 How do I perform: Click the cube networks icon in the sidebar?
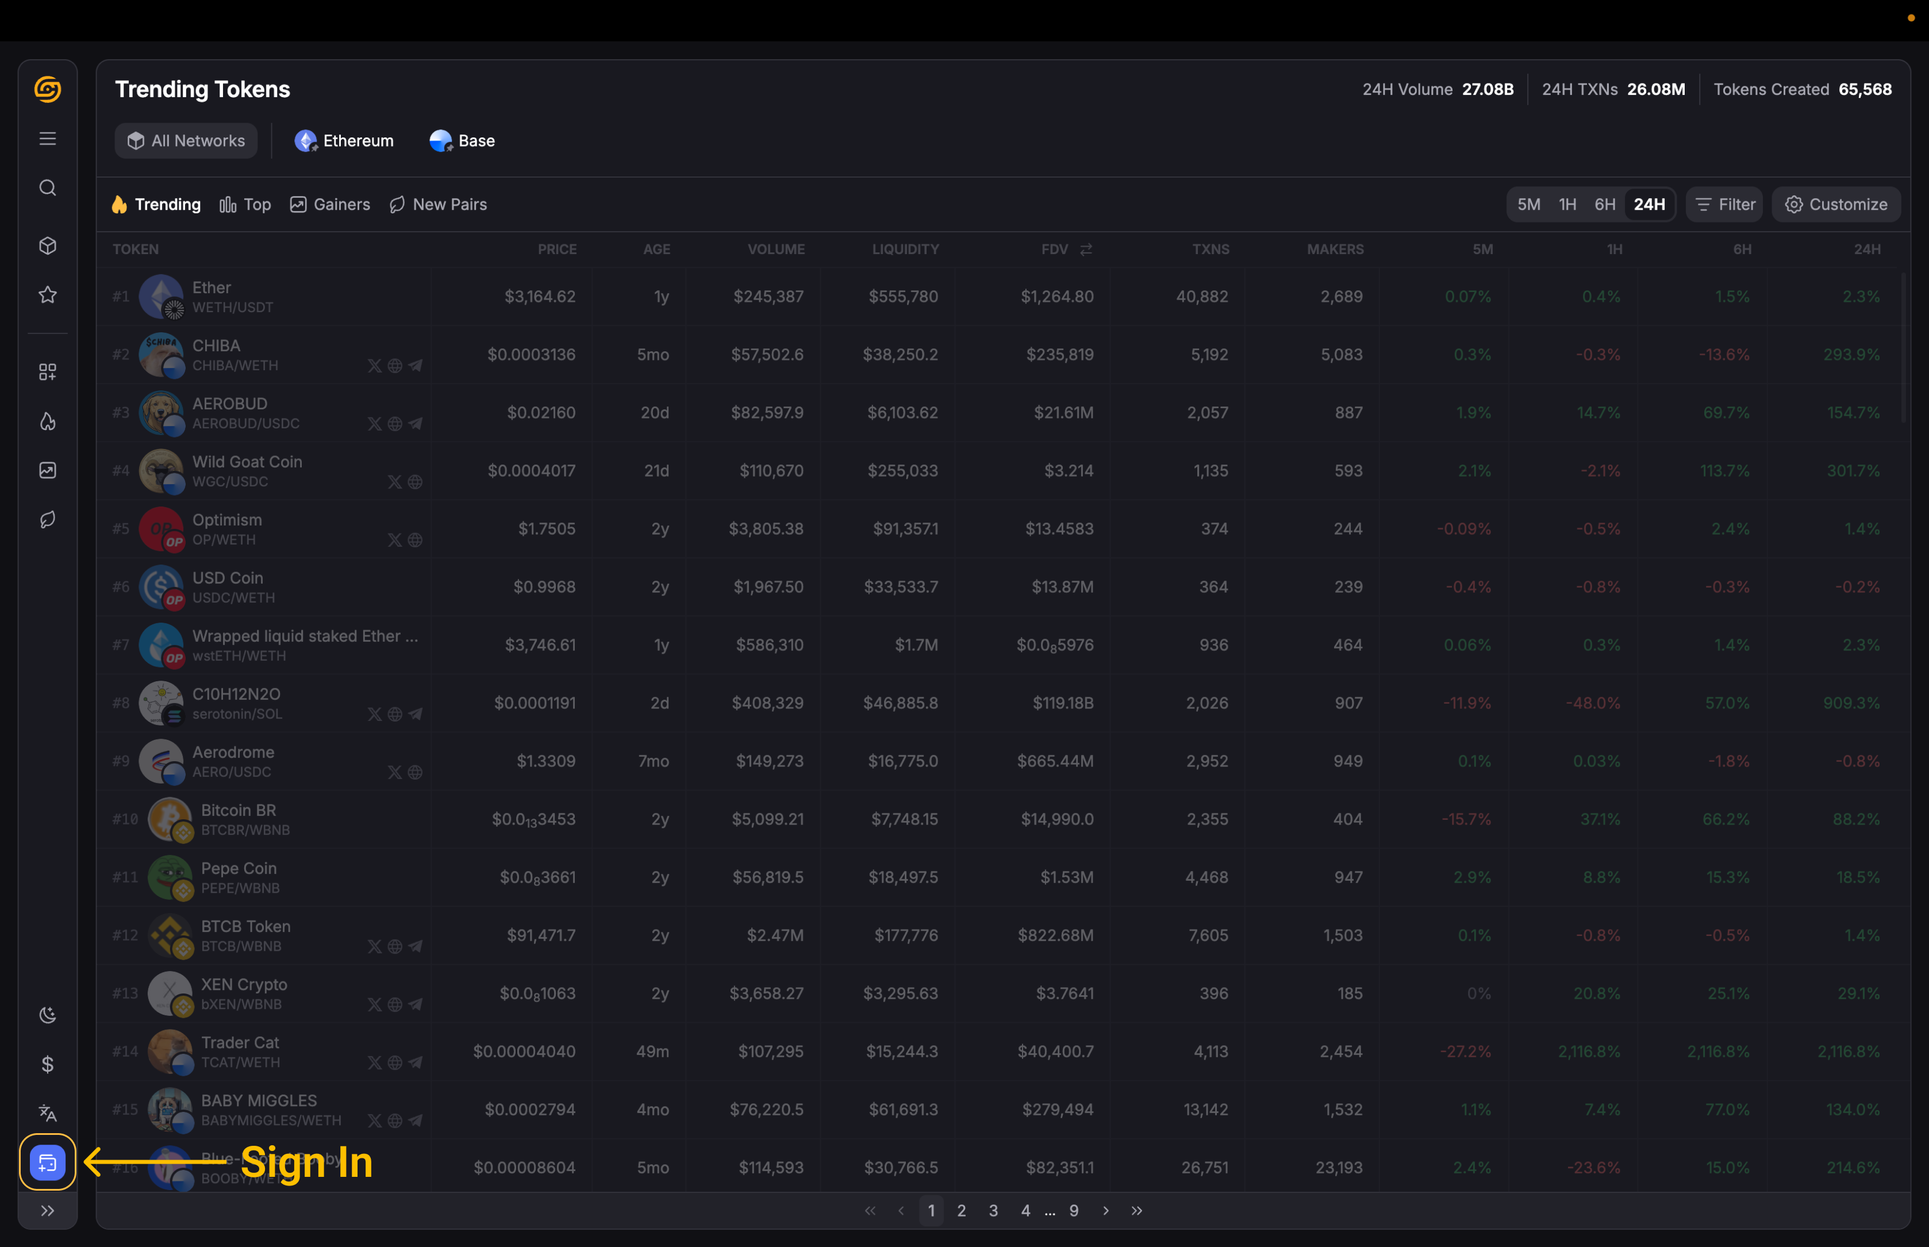(48, 245)
